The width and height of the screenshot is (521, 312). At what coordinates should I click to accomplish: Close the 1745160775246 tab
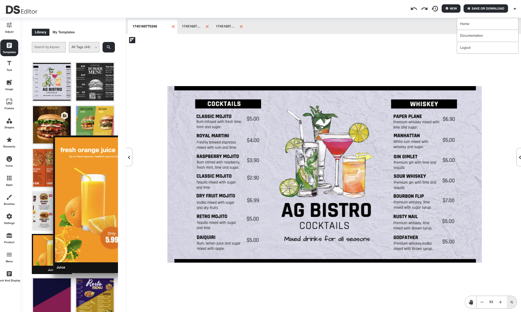pyautogui.click(x=173, y=27)
